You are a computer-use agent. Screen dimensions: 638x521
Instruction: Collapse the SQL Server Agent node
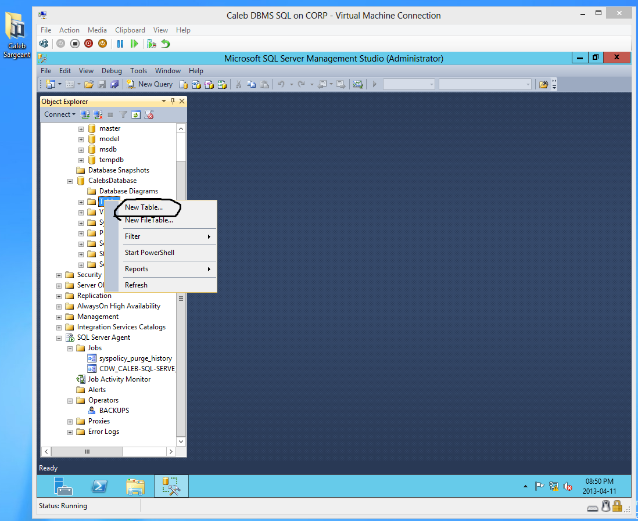[59, 338]
